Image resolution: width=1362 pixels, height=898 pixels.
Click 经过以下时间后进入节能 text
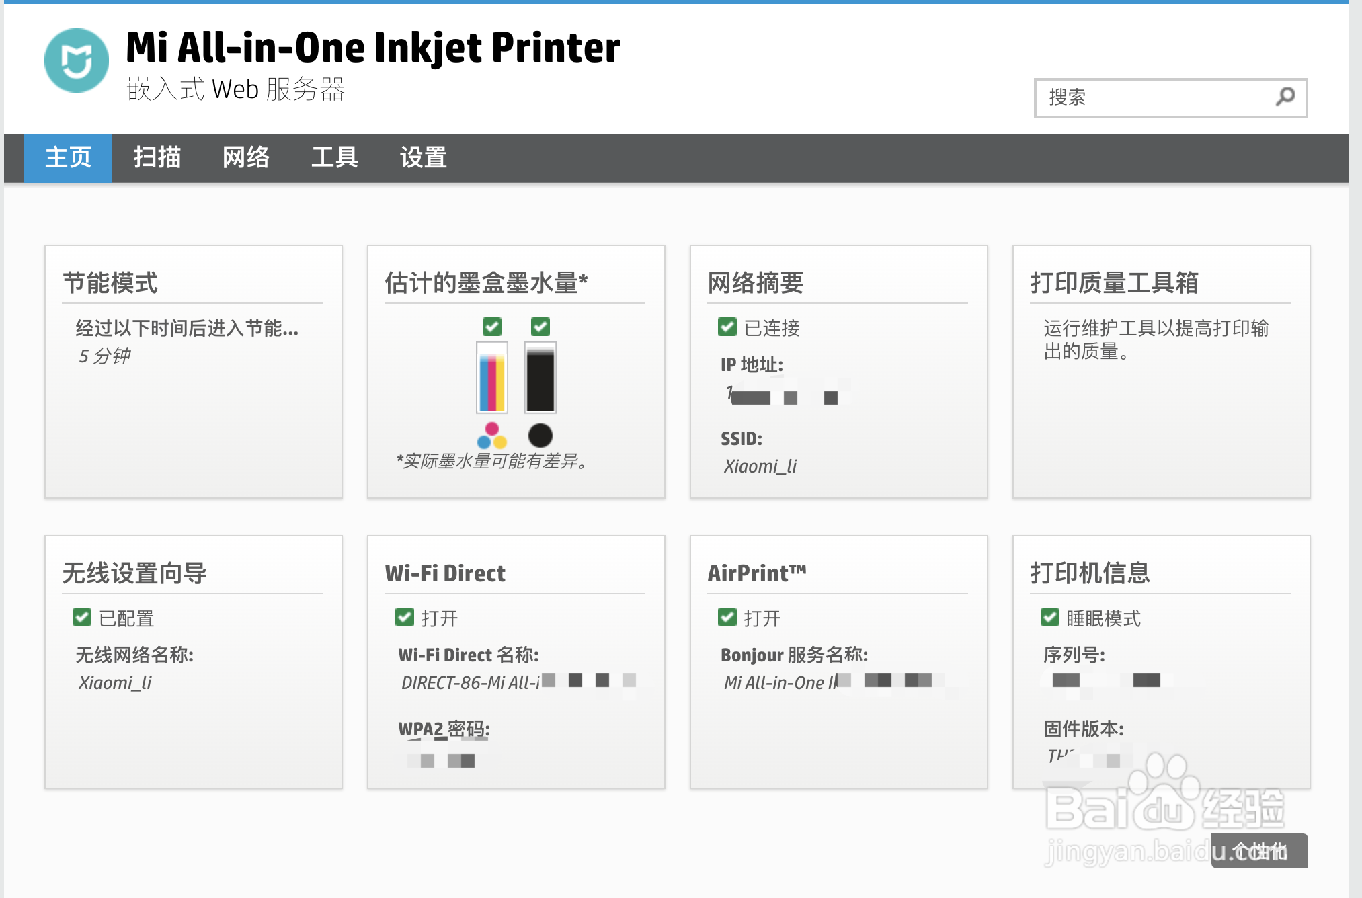pos(187,329)
